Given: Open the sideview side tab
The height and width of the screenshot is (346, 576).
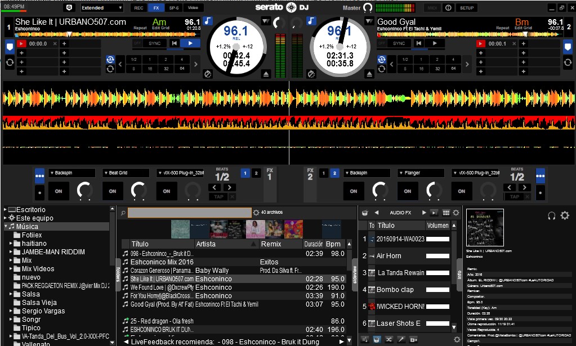Looking at the screenshot, I should coord(355,275).
